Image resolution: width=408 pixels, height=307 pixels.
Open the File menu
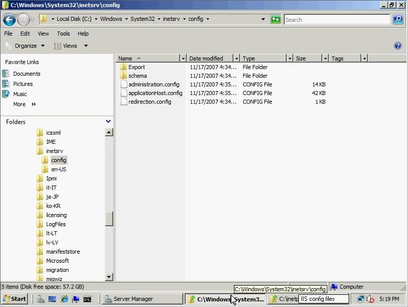8,34
